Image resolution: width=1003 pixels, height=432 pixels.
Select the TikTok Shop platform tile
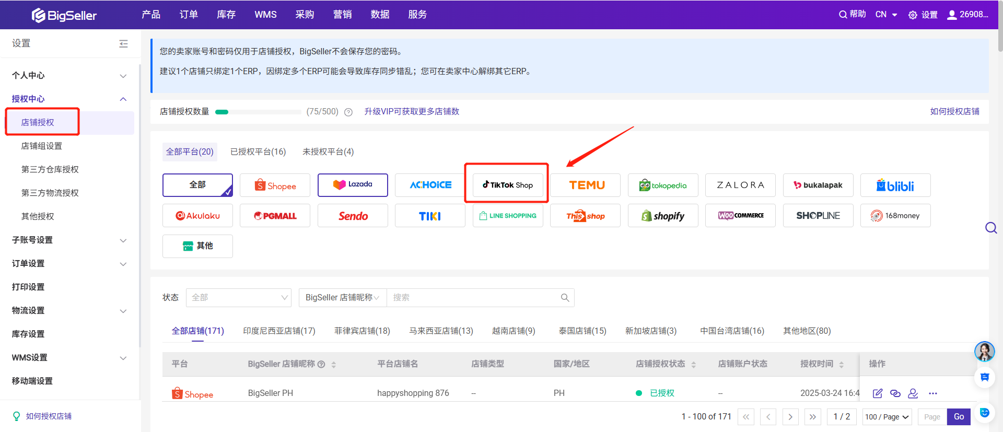[x=507, y=185]
